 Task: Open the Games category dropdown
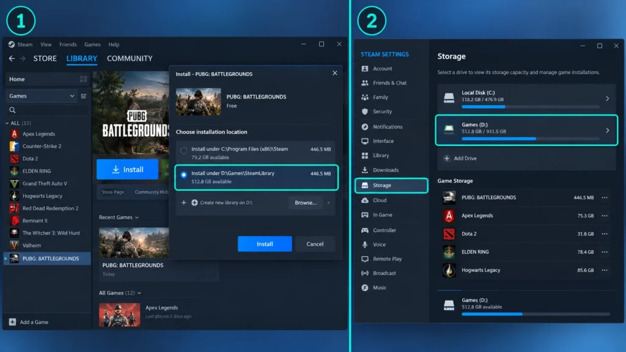tap(42, 96)
